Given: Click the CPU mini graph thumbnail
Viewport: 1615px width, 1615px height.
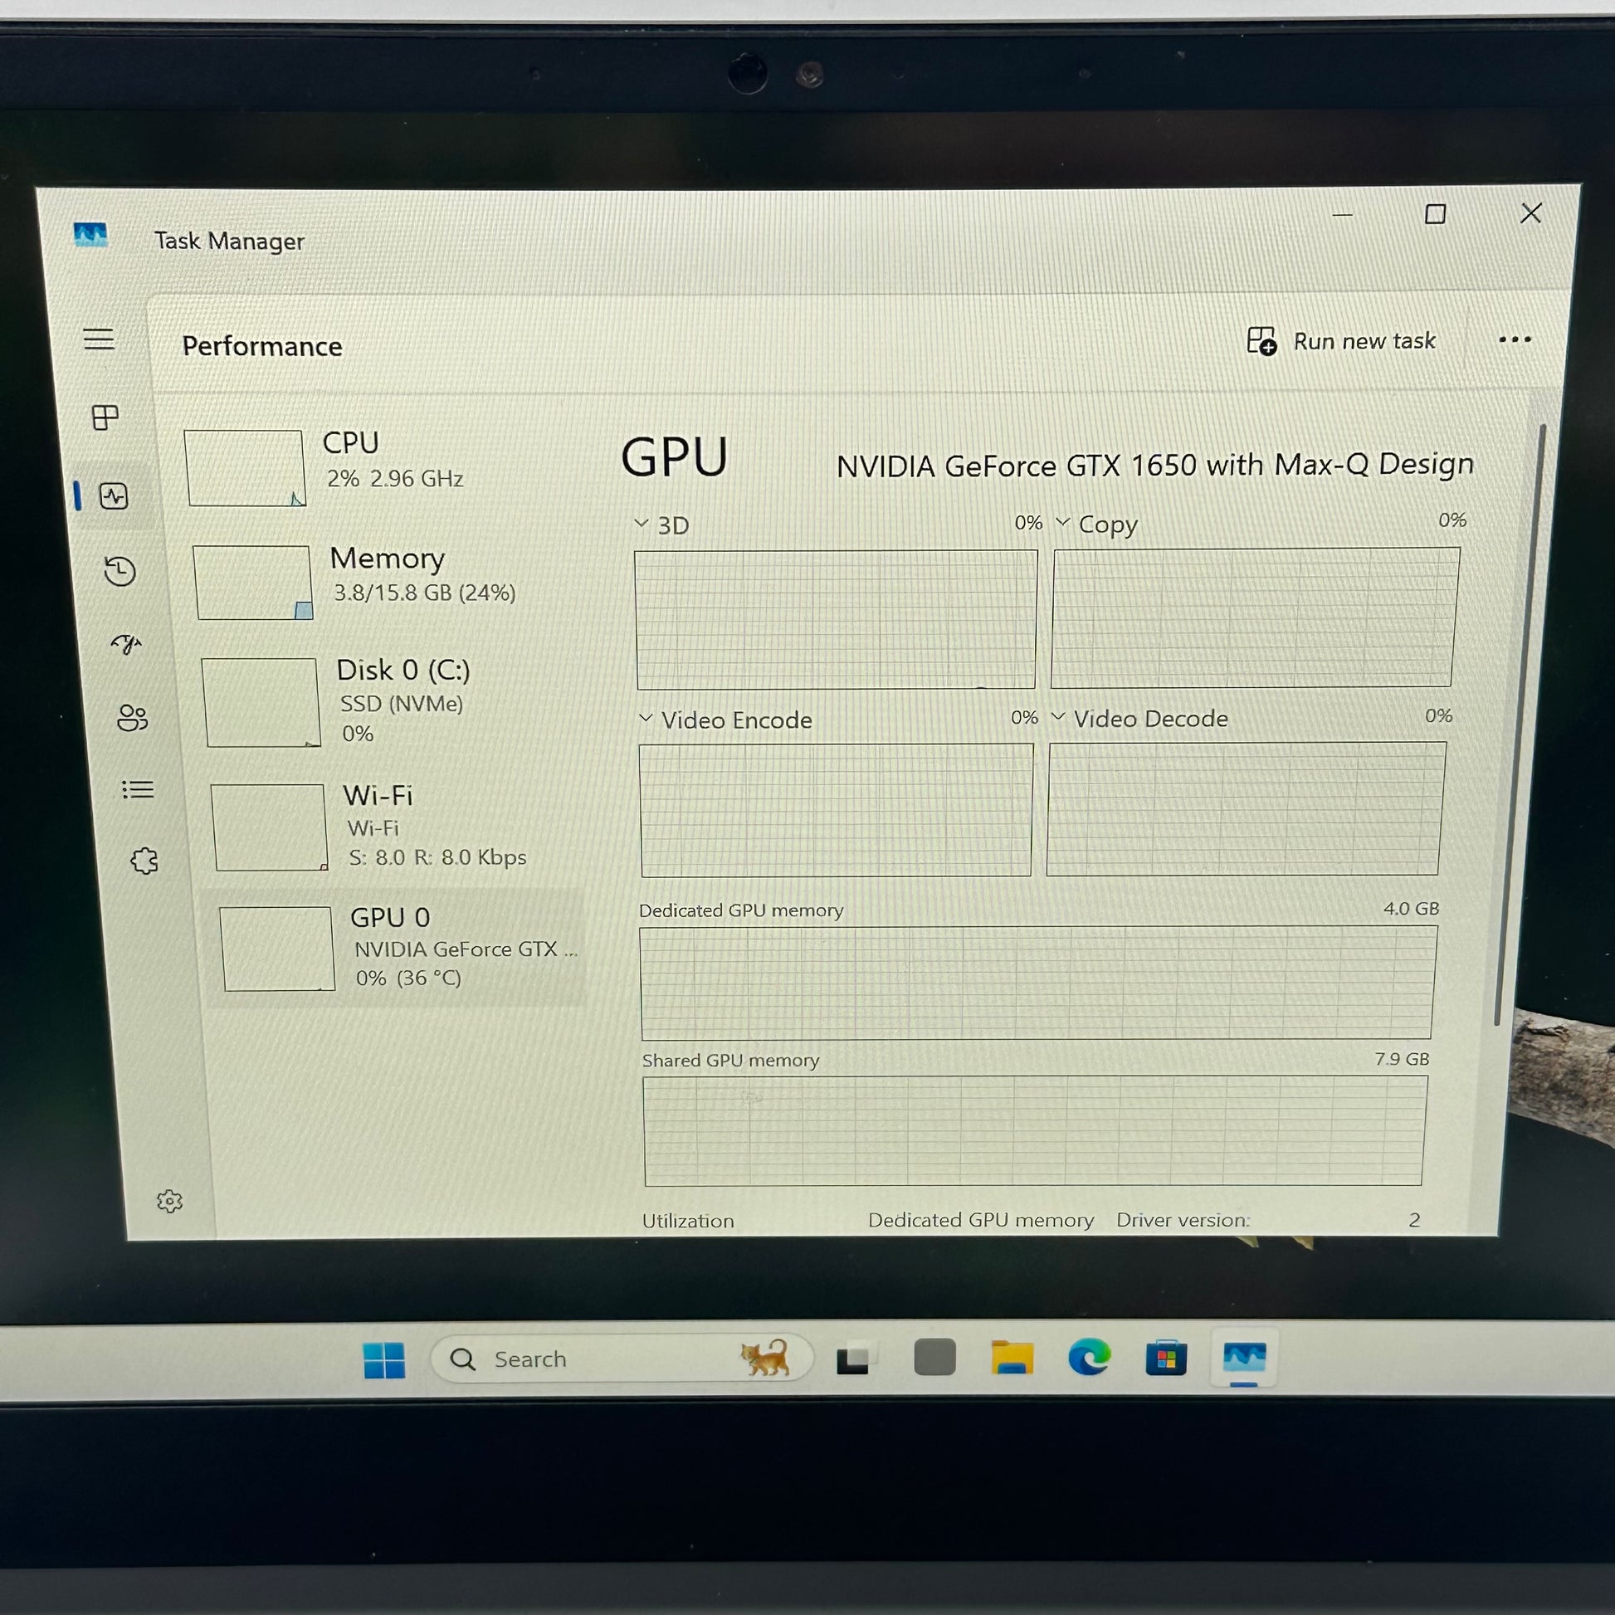Looking at the screenshot, I should [245, 468].
